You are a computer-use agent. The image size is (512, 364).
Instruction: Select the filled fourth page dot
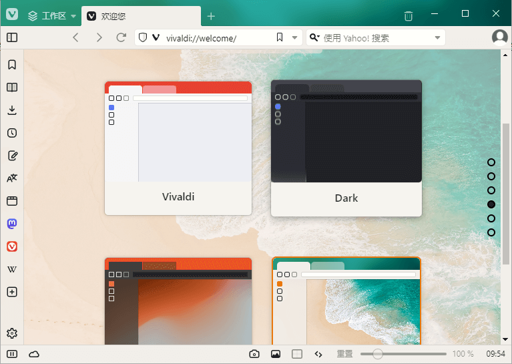[491, 204]
